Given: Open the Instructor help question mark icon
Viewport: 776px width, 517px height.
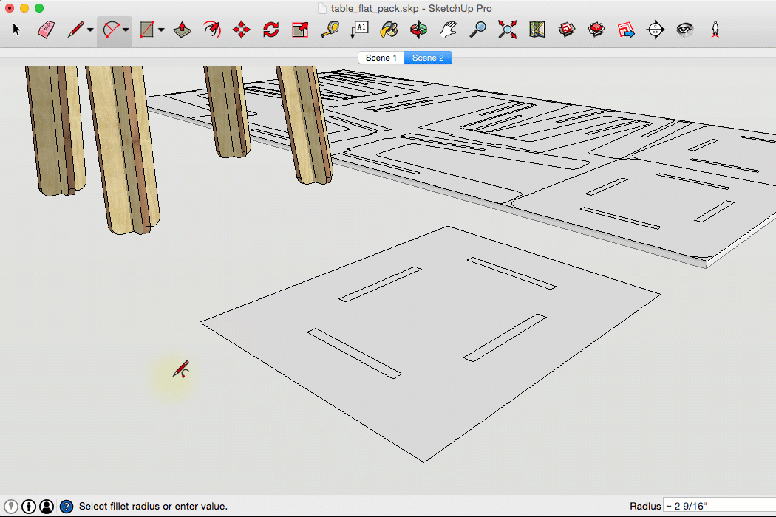Looking at the screenshot, I should coord(67,506).
